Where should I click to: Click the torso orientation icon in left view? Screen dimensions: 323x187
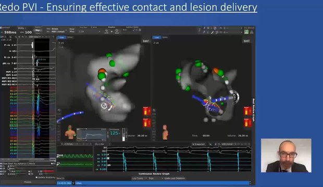[70, 132]
